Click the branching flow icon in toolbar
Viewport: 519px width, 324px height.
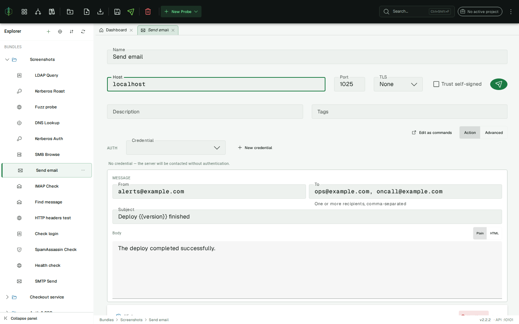click(x=38, y=12)
